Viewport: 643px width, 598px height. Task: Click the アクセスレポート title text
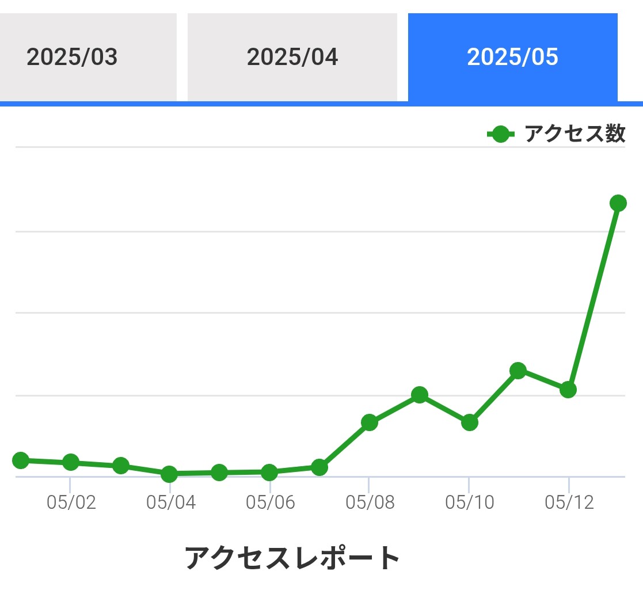[292, 557]
